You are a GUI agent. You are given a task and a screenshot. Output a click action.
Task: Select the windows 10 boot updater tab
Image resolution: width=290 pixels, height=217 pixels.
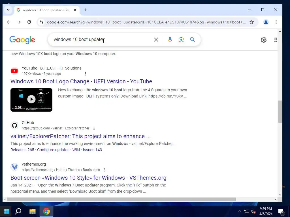47,10
